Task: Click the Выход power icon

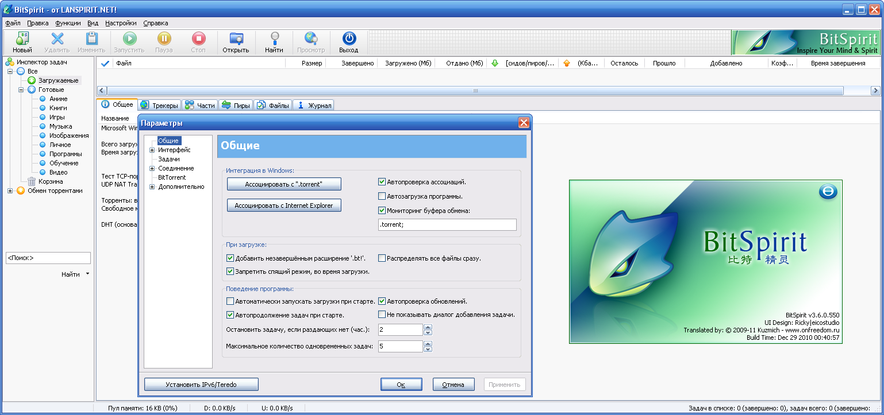Action: pyautogui.click(x=349, y=38)
